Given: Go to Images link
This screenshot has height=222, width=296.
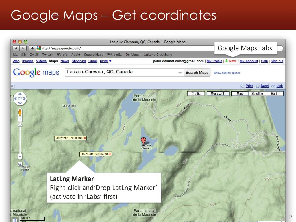Looking at the screenshot, I should tap(27, 61).
